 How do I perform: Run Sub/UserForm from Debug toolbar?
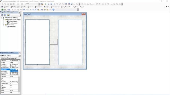pos(45,4)
